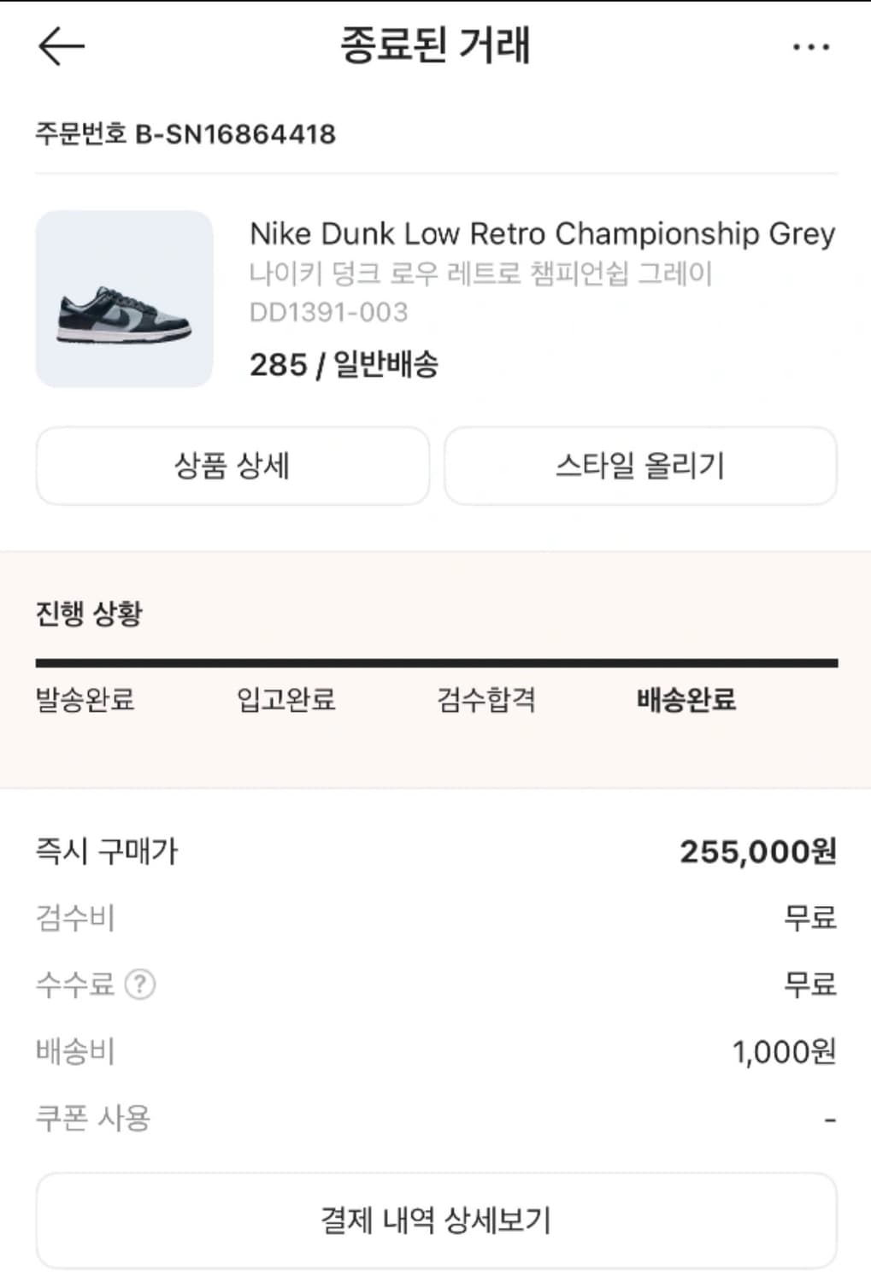The width and height of the screenshot is (871, 1282).
Task: Click the model number DD1391-003
Action: pyautogui.click(x=328, y=313)
